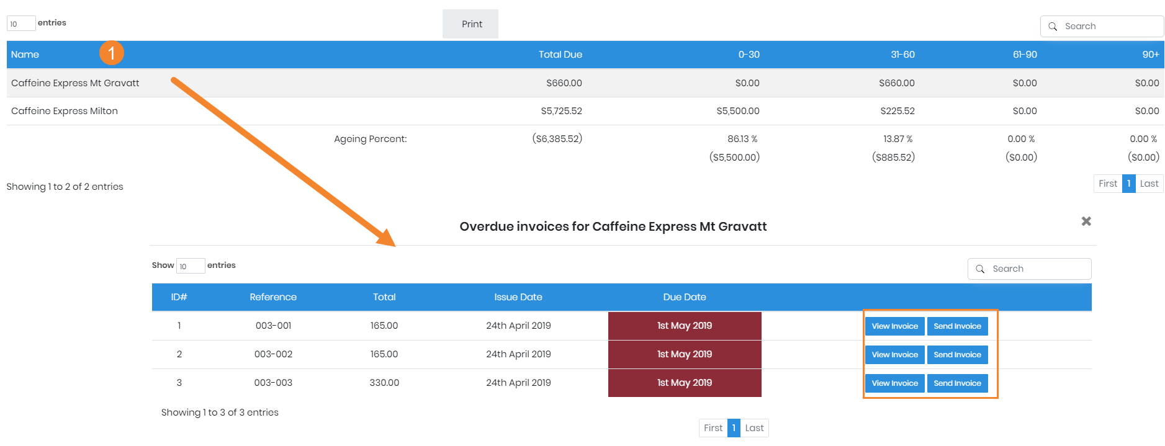
Task: Click the magnifier icon in overdue invoices search
Action: tap(980, 269)
